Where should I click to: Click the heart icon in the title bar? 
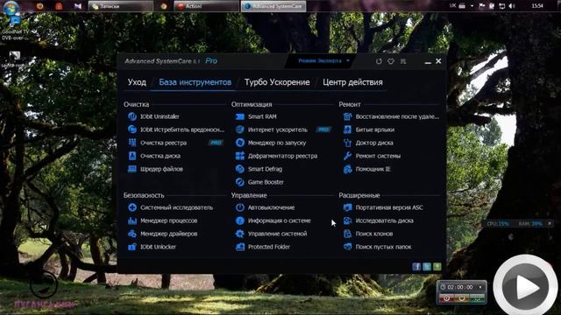click(391, 61)
